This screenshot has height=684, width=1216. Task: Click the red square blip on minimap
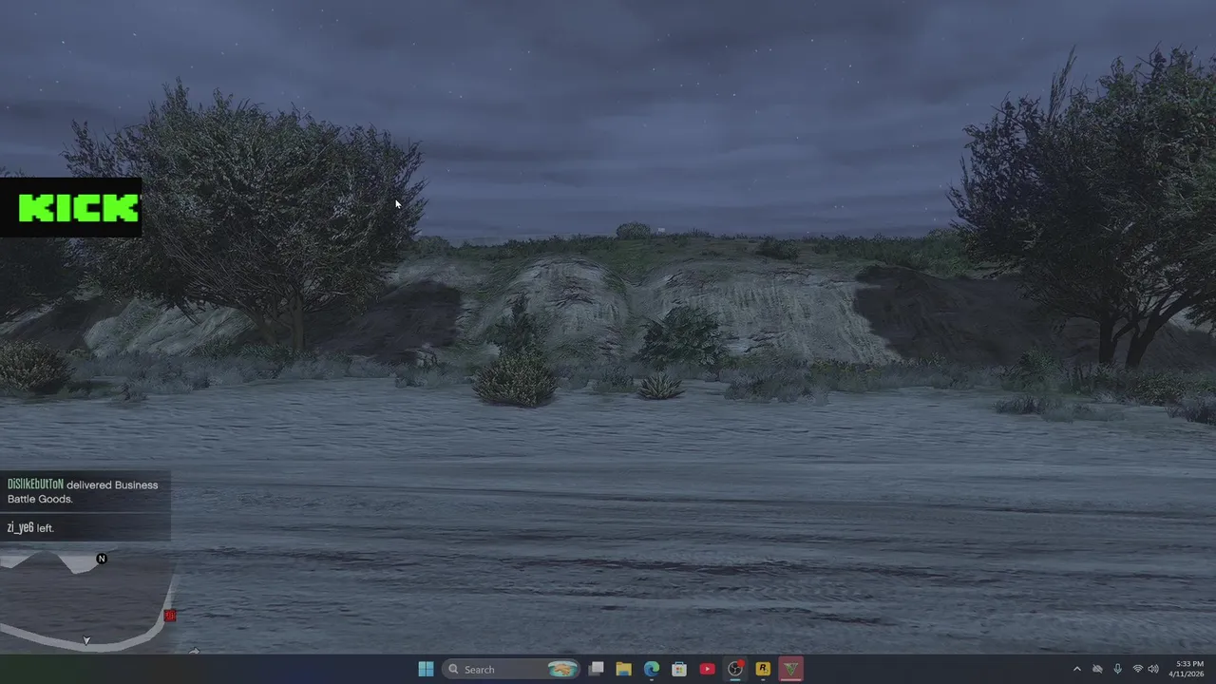tap(170, 616)
